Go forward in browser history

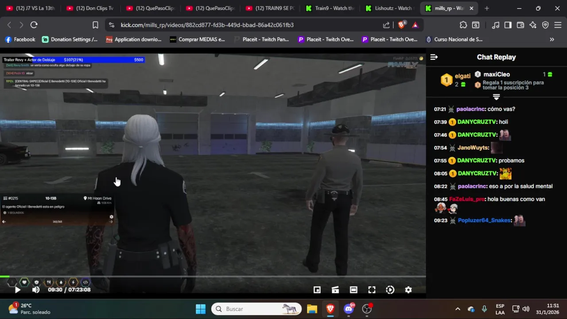pos(21,25)
